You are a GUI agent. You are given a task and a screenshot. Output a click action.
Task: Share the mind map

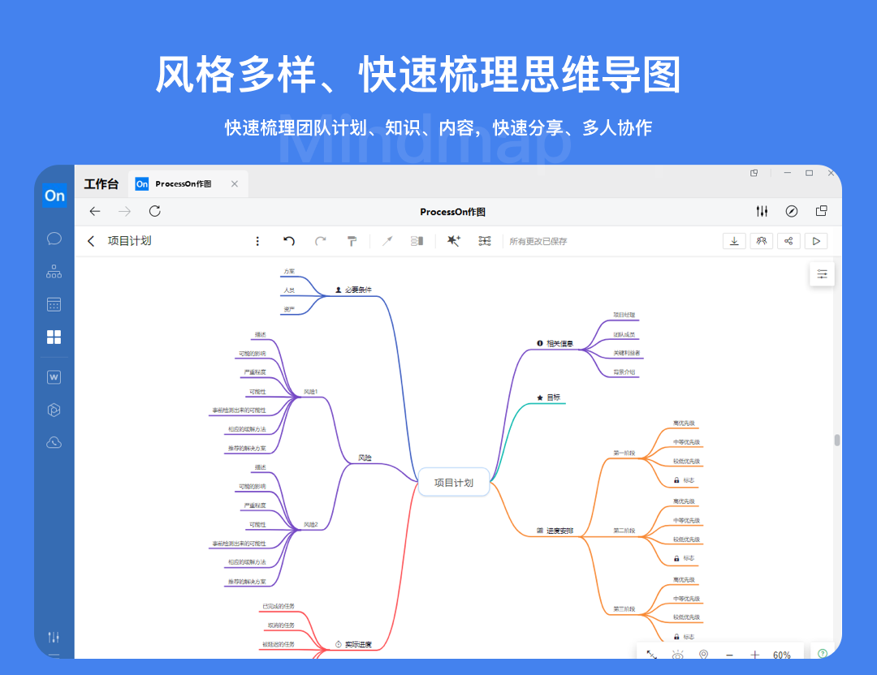[x=788, y=241]
